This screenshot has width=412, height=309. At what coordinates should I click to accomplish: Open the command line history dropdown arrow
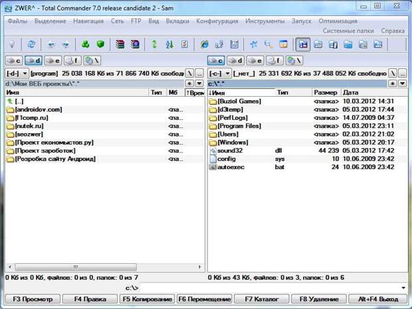click(403, 288)
